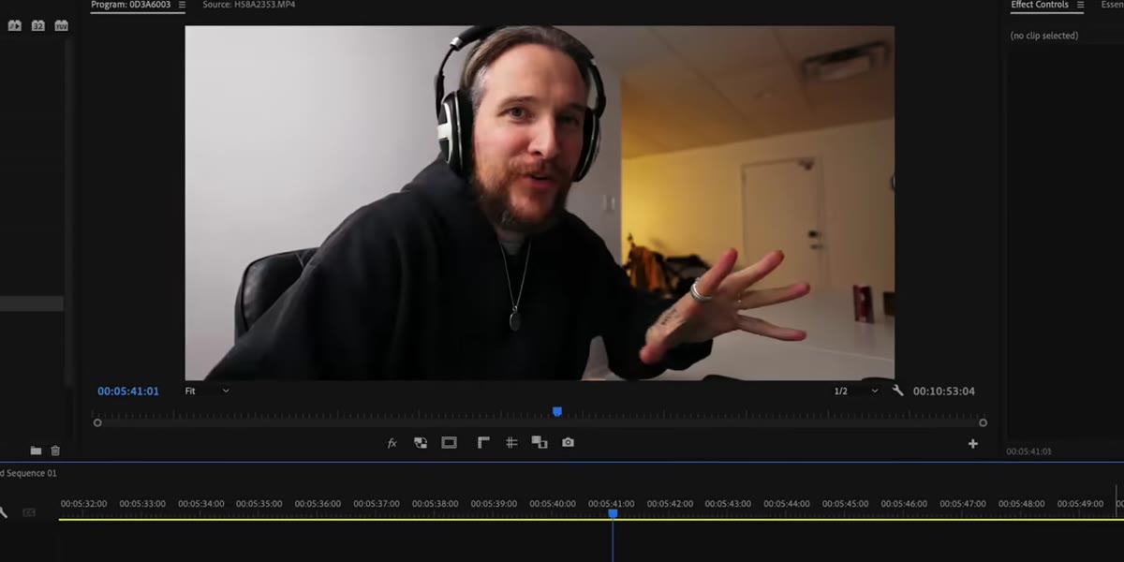Screen dimensions: 1124x562
Task: Click the blue 00:05:41:01 playhead timecode
Action: (128, 392)
